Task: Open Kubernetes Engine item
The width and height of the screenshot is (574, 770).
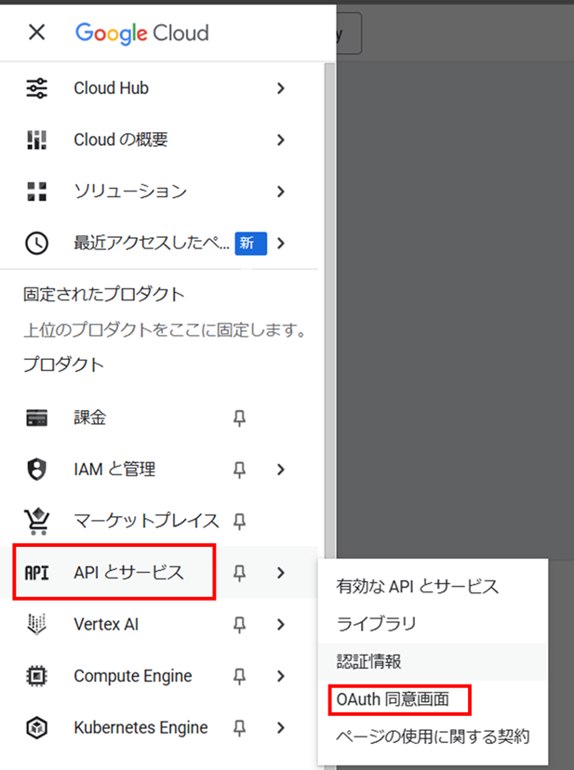Action: click(140, 728)
